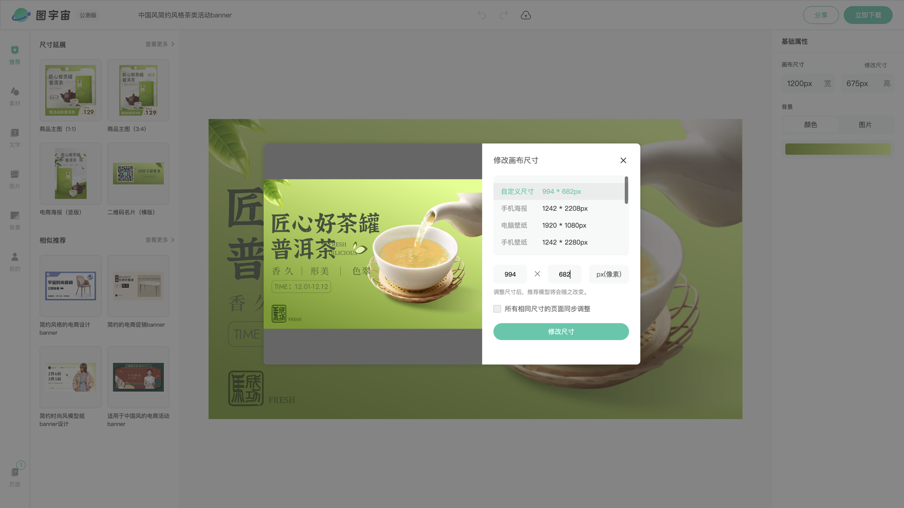
Task: Close the 修改画布尺寸 dialog
Action: click(x=623, y=160)
